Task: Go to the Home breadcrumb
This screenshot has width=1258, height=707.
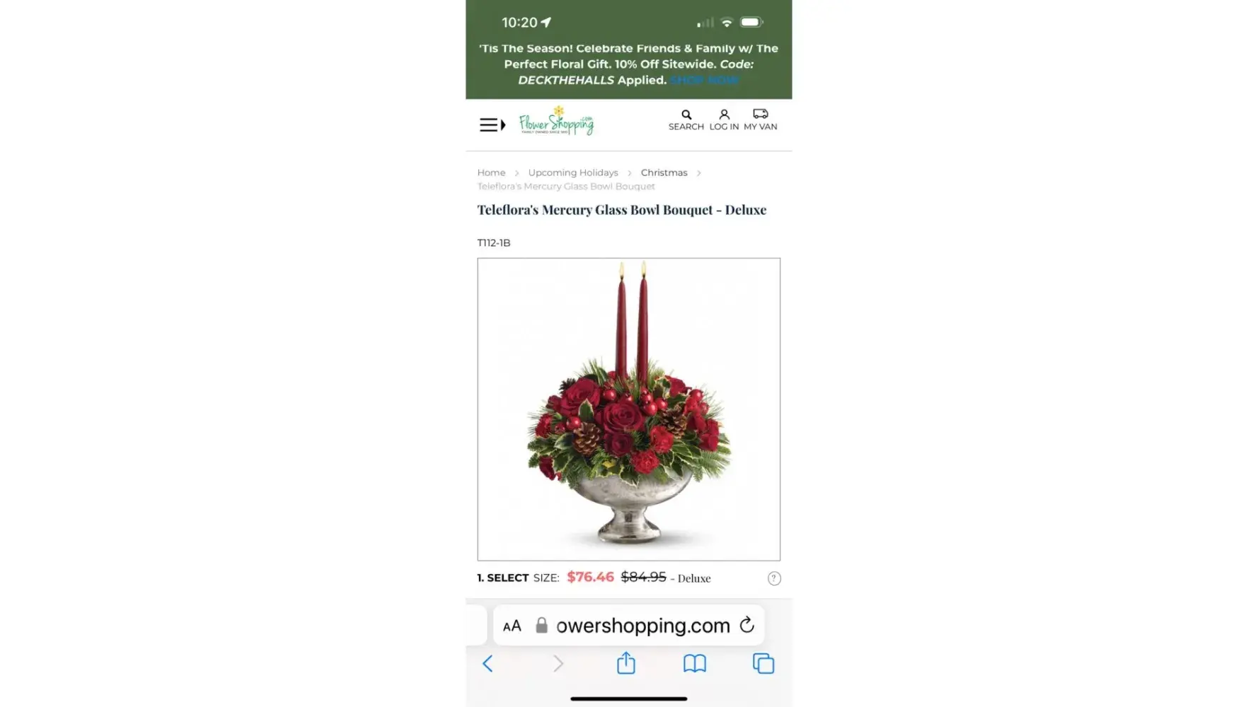Action: (x=491, y=173)
